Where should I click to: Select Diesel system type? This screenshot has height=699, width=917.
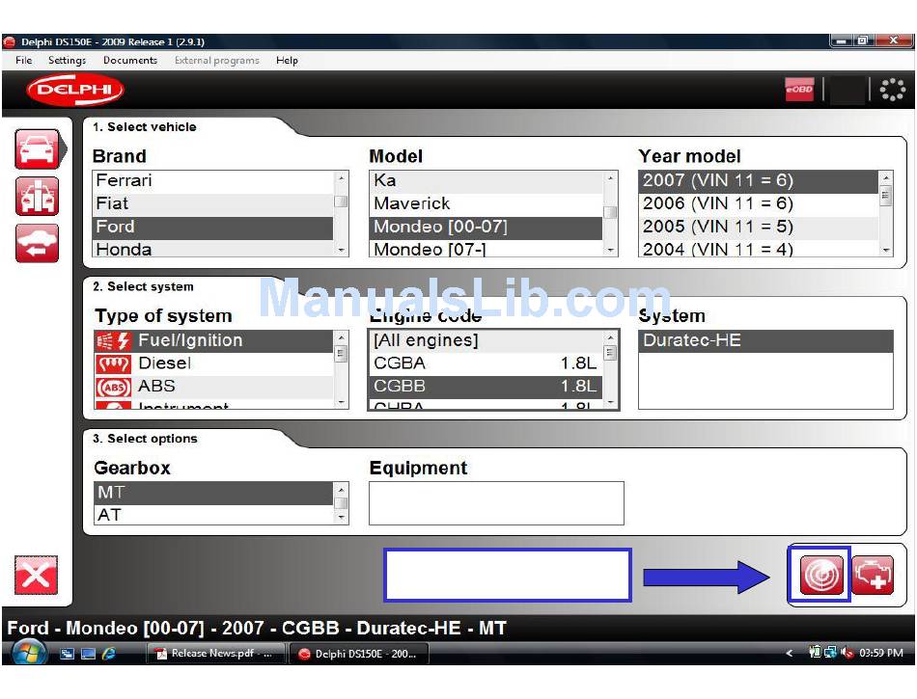coord(164,363)
